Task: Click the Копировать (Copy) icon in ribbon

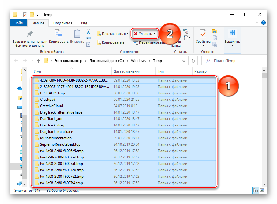Action: (58, 34)
